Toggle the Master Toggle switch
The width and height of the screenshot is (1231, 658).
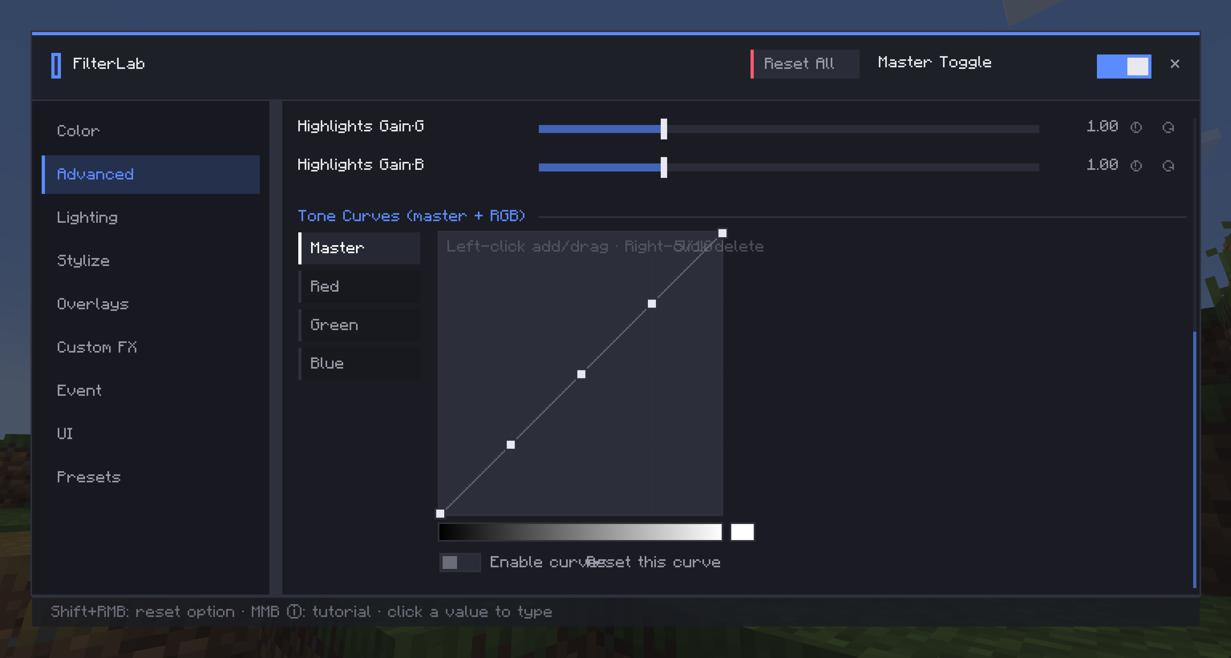1124,66
